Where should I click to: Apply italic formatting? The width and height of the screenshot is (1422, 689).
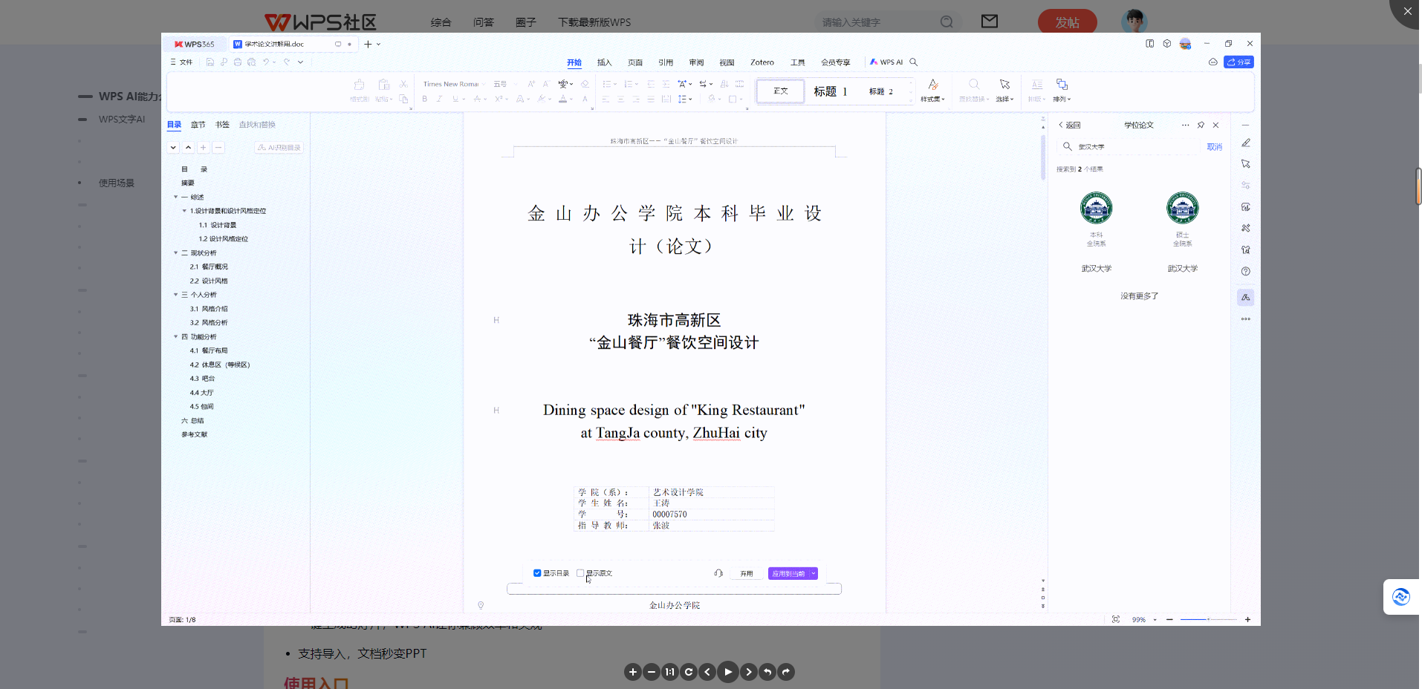tap(439, 98)
